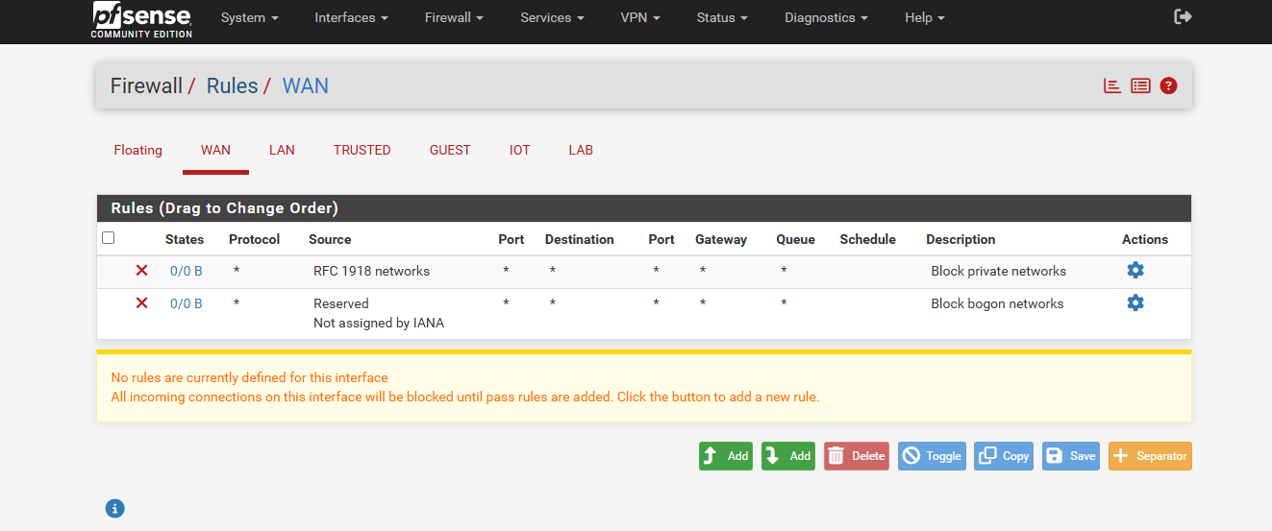
Task: Expand the Status menu
Action: (x=722, y=17)
